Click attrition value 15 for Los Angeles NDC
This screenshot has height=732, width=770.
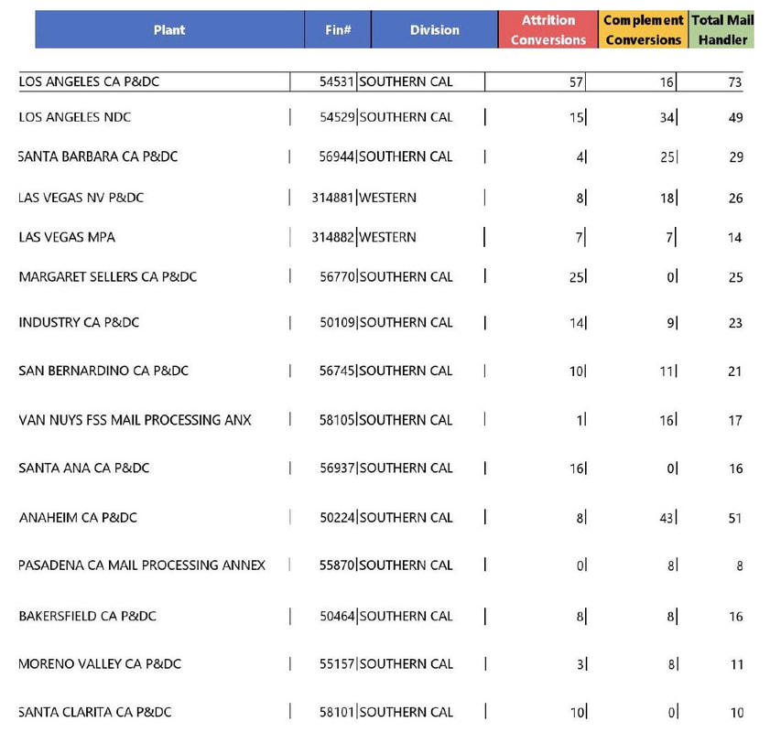577,118
